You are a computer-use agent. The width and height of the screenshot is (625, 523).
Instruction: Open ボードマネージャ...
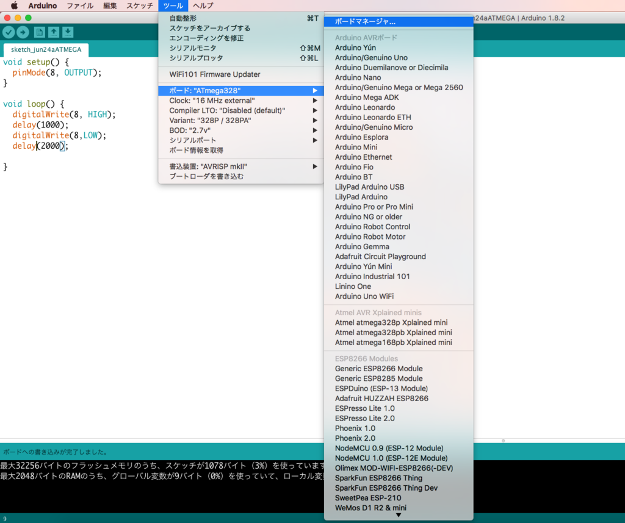pos(399,22)
